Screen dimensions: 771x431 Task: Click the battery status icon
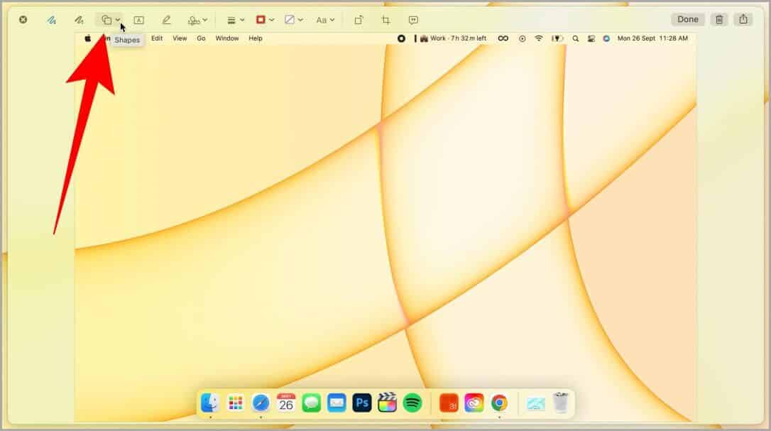point(557,38)
